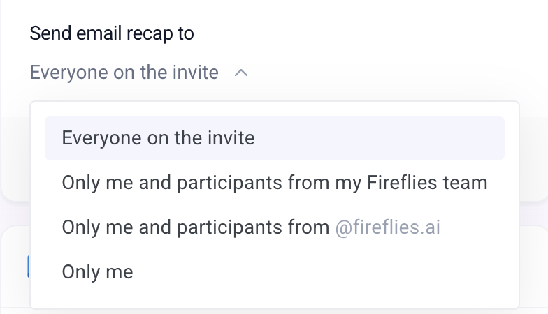Select 'Only me and participants from @fireflies.ai'
Screen dimensions: 548x314
(x=252, y=227)
